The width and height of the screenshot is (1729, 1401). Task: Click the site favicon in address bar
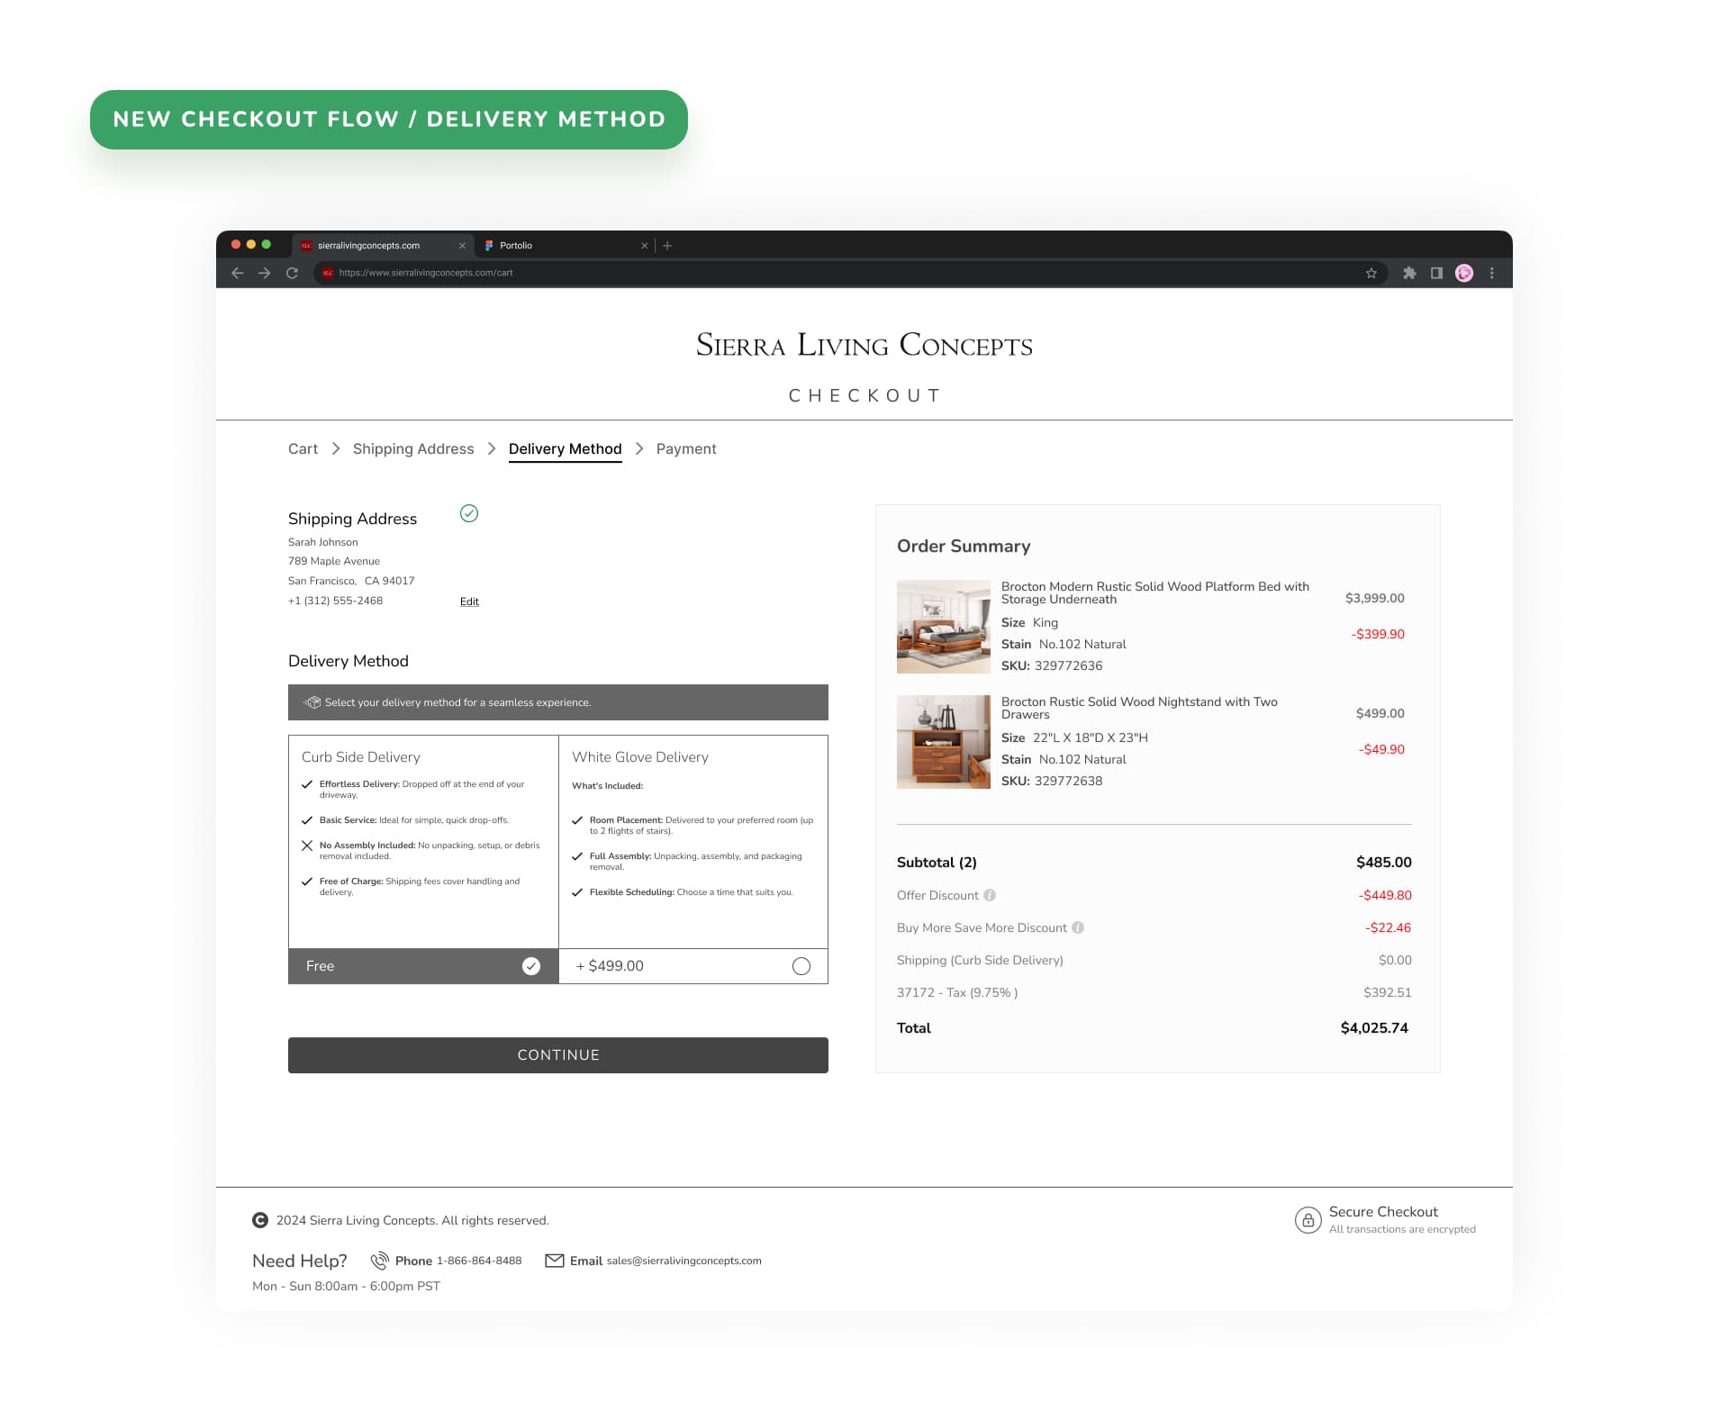[x=328, y=273]
